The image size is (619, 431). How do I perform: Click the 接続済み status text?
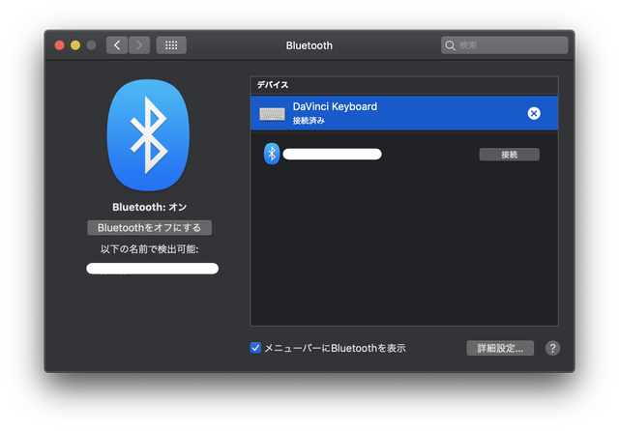[x=309, y=121]
